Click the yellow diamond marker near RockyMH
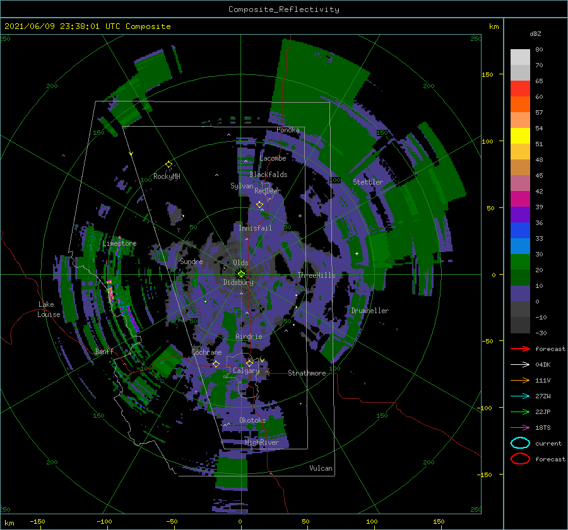Screen dimensions: 568x530 coord(169,164)
